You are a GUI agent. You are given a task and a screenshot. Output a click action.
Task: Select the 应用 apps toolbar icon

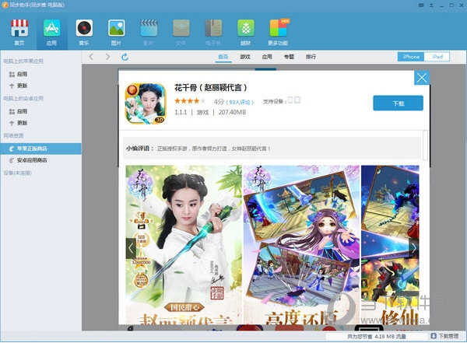coord(52,32)
